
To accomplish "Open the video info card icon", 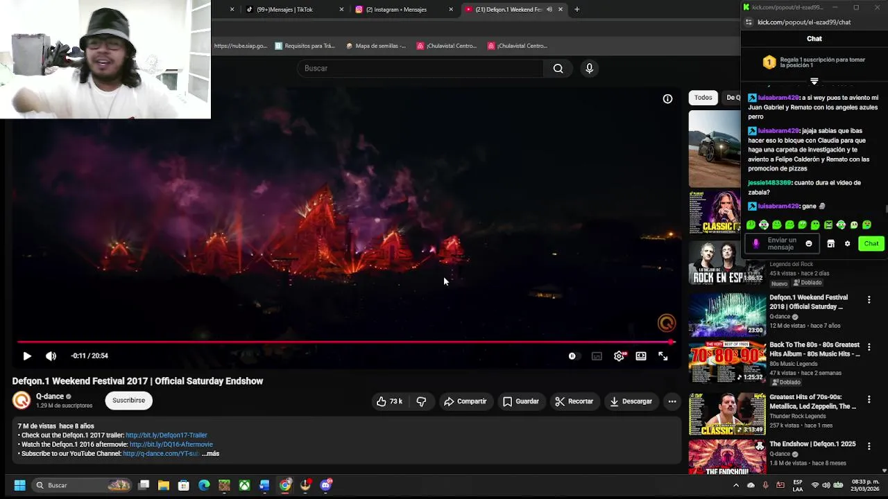I will point(667,99).
